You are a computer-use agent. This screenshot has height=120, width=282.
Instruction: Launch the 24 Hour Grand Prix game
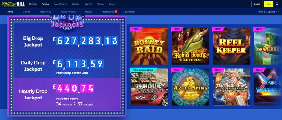150,87
